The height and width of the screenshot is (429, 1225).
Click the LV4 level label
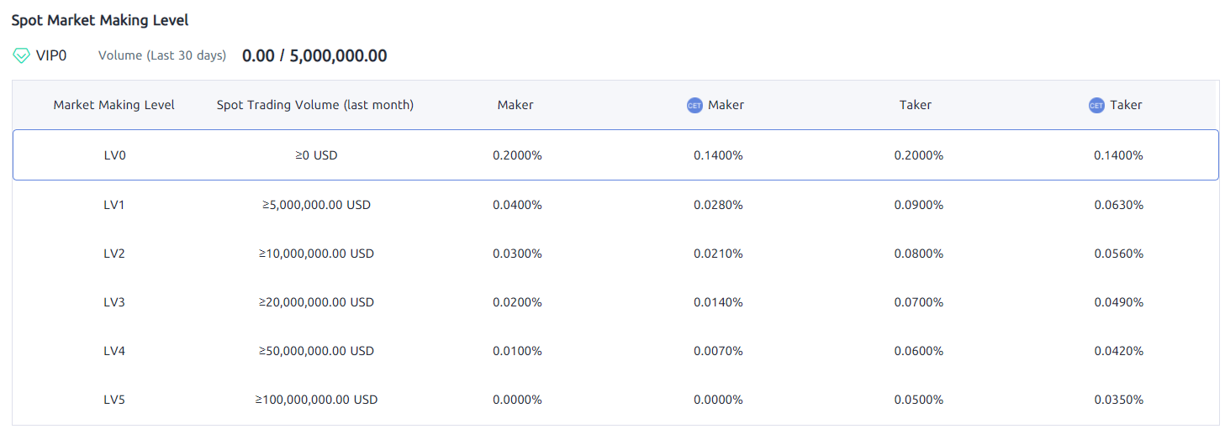coord(114,351)
